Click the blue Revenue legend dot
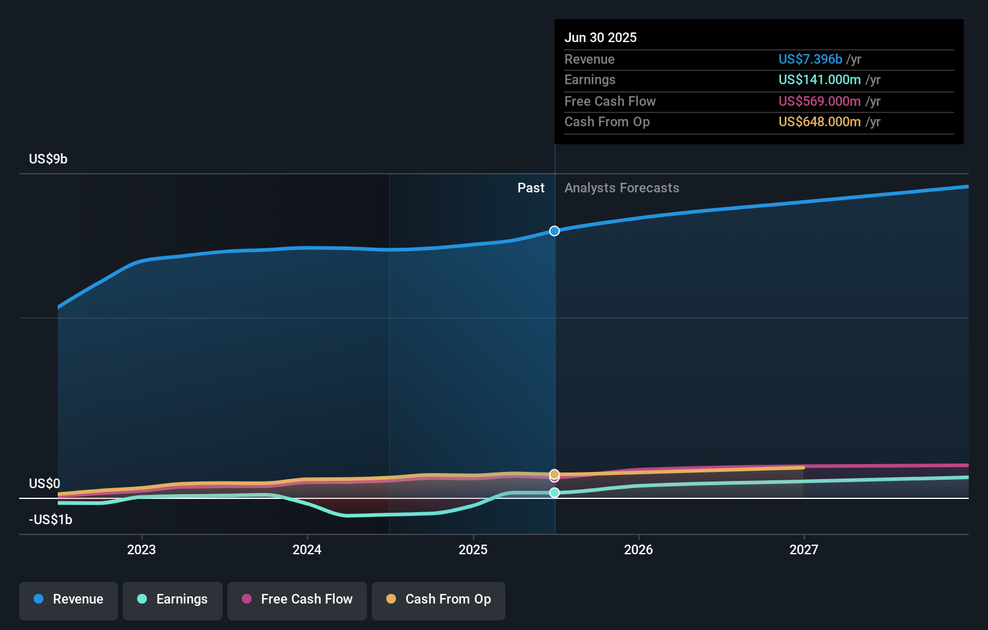 (39, 599)
